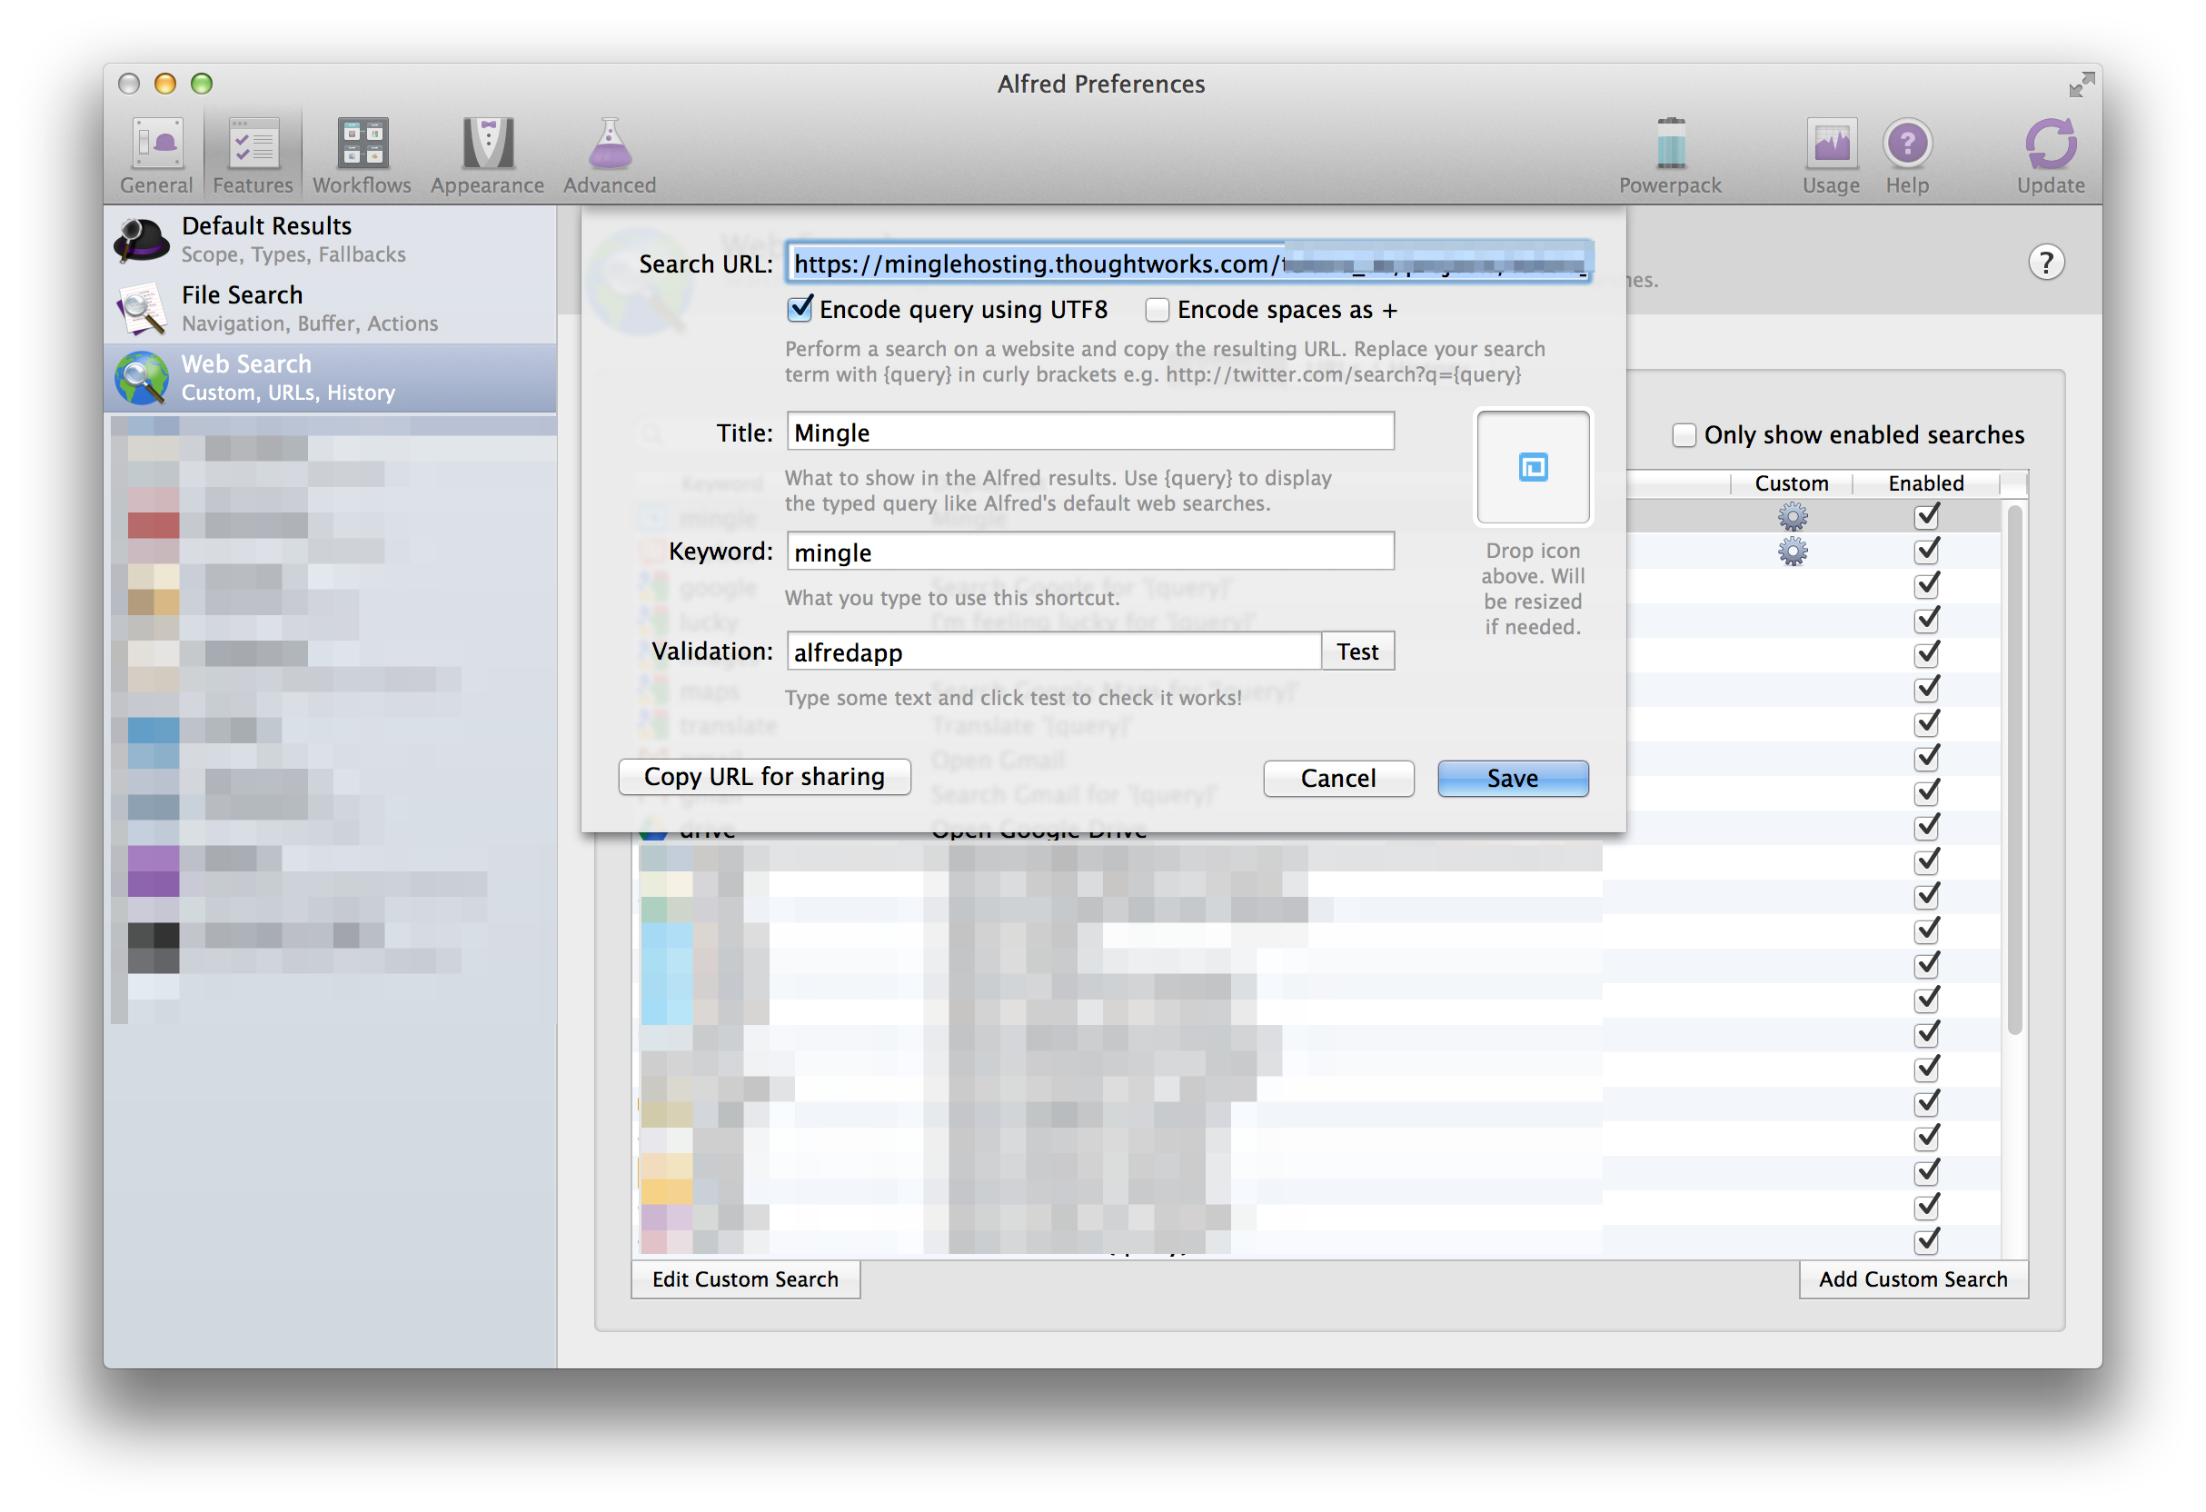Click the Web Search globe icon

coord(142,378)
